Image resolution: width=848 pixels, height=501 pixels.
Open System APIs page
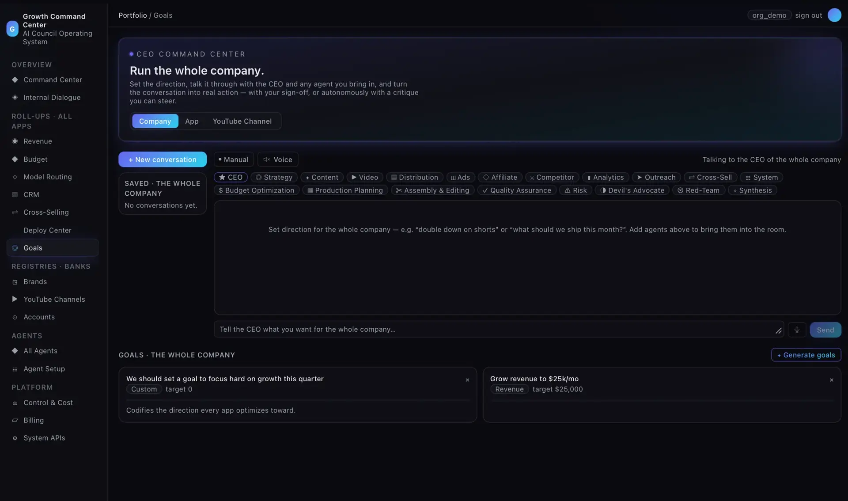(x=53, y=438)
